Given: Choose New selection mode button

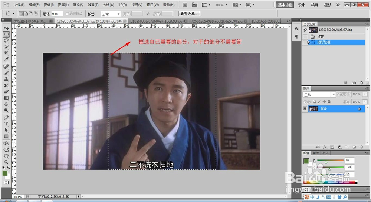Looking at the screenshot, I should (21, 14).
